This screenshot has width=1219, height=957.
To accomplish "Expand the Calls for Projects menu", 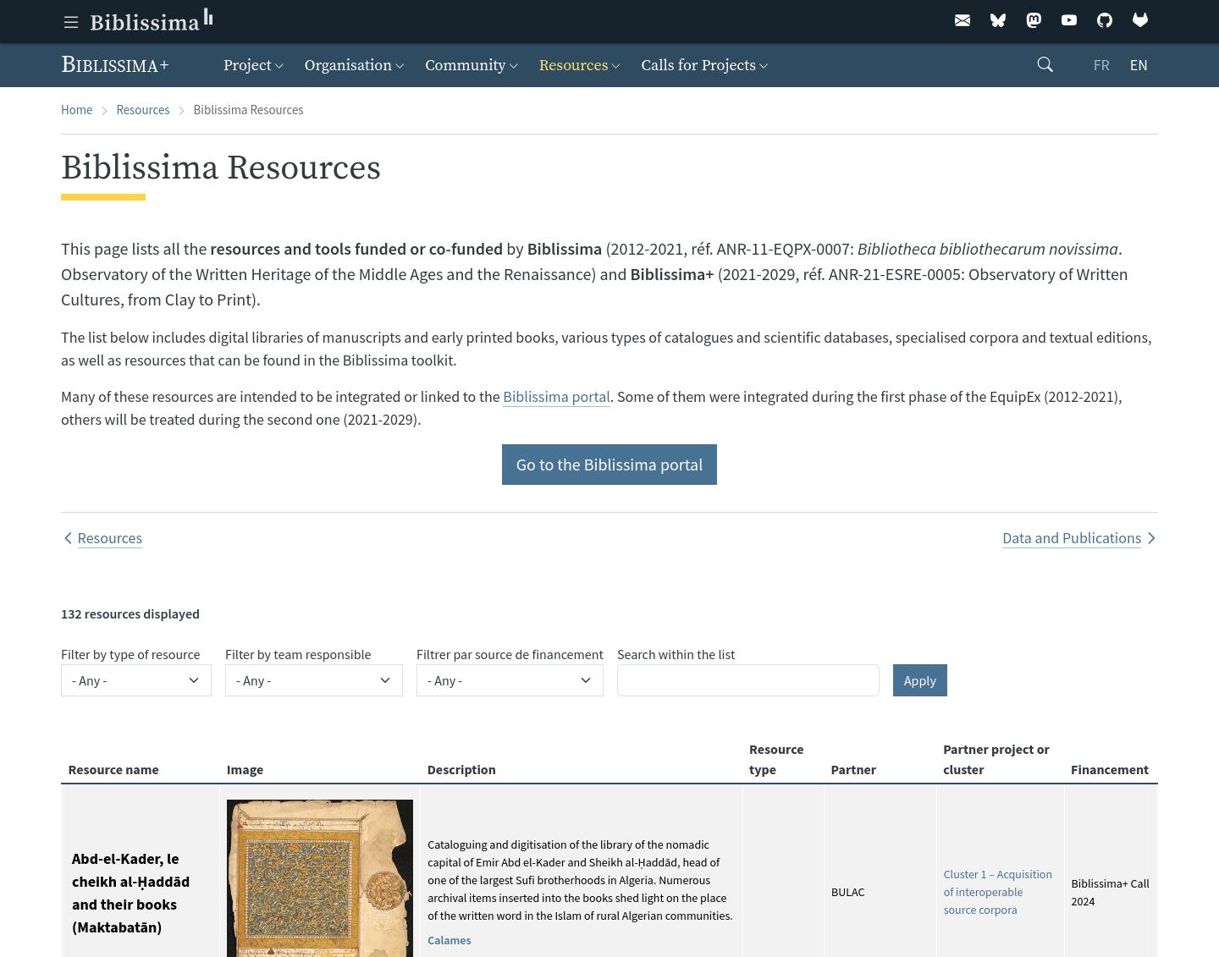I will point(704,65).
